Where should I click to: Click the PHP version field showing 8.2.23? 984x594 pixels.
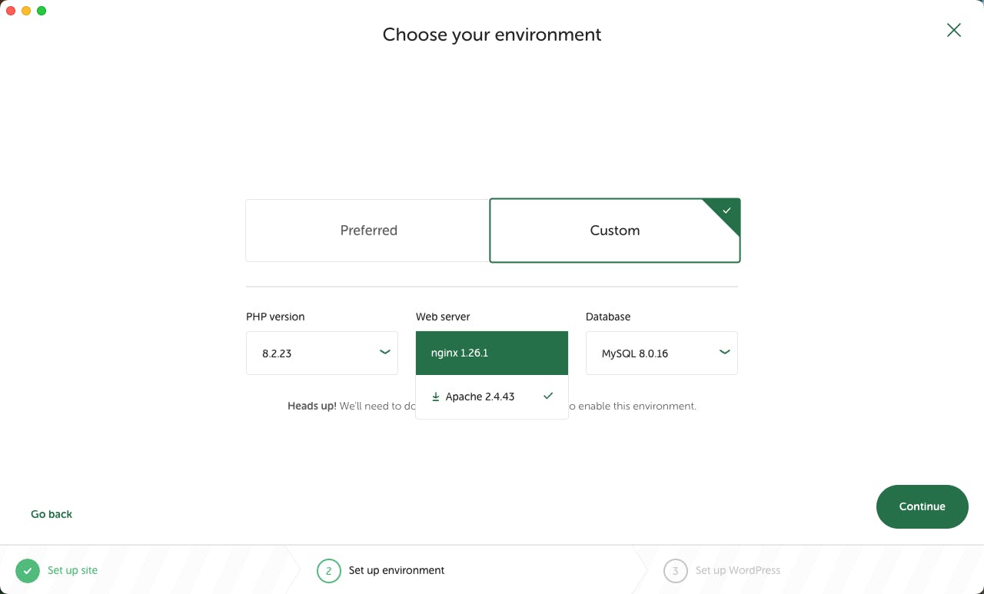307,353
